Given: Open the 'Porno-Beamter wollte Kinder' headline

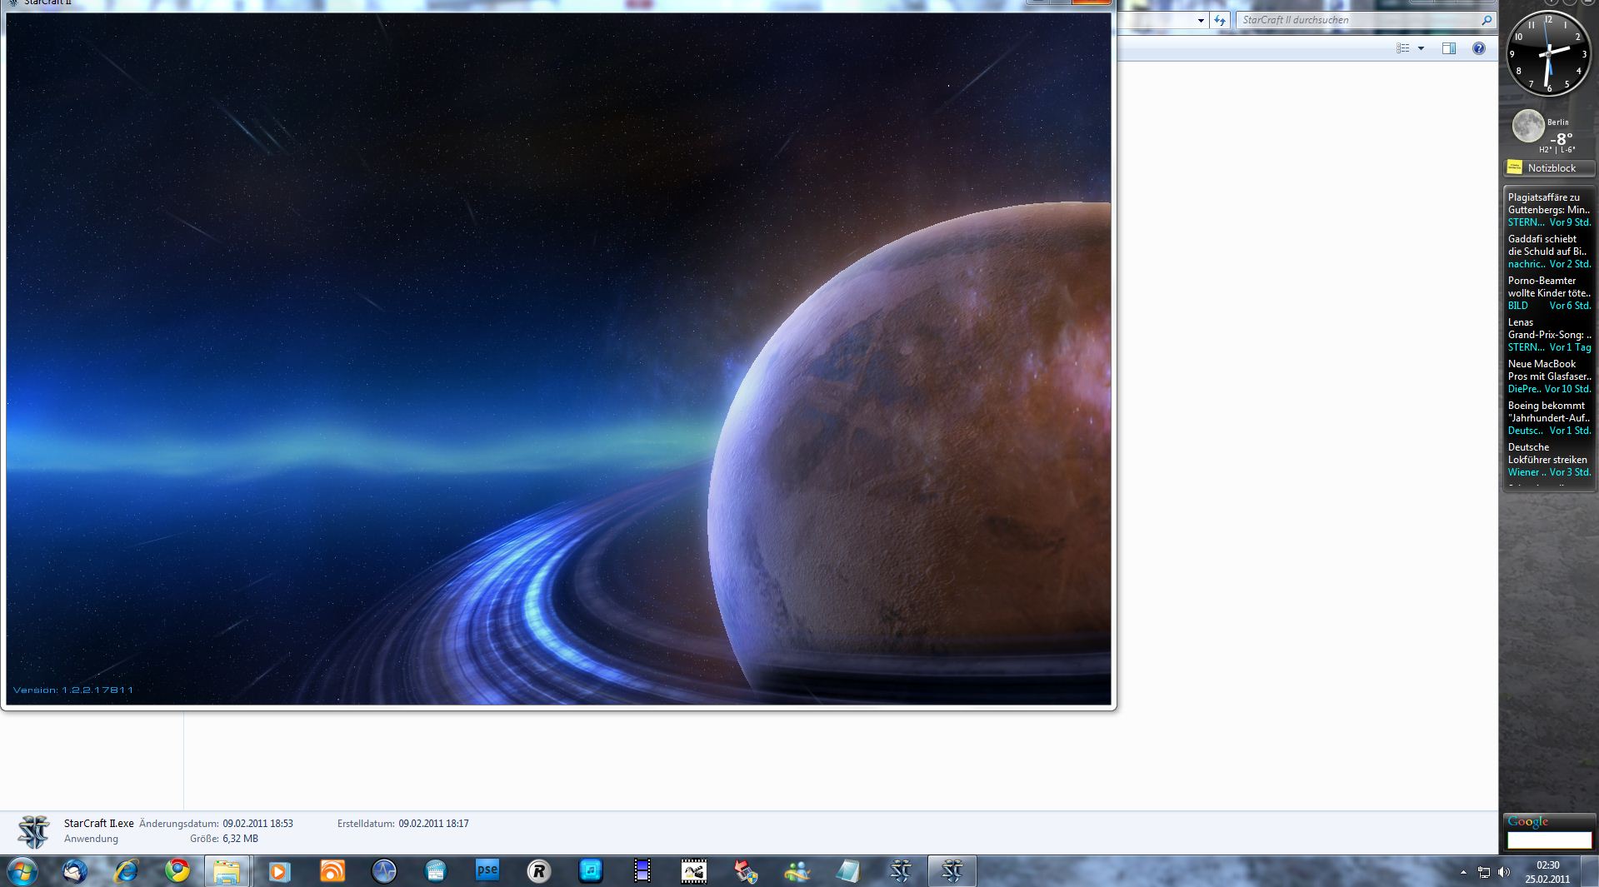Looking at the screenshot, I should pos(1550,287).
